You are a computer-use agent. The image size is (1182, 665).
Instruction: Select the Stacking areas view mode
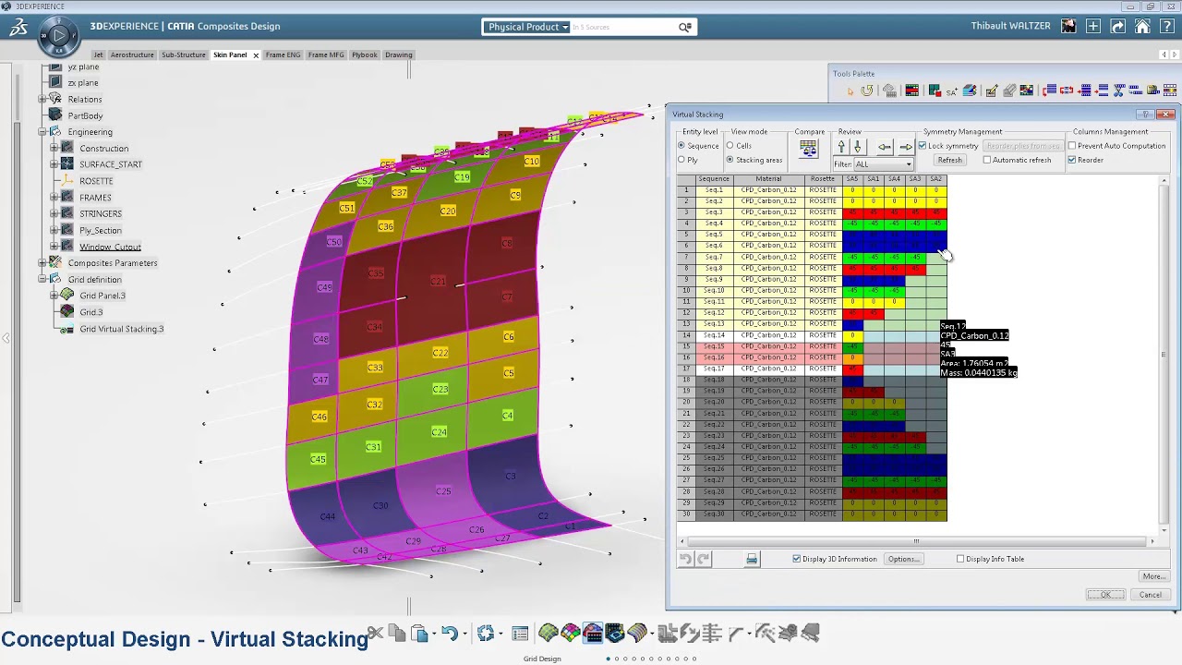tap(730, 160)
